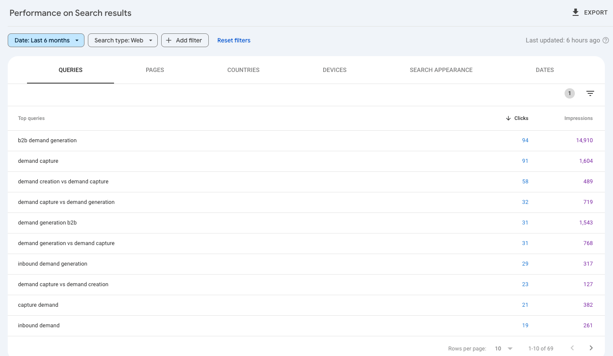The image size is (613, 356).
Task: Switch to the Pages tab
Action: pyautogui.click(x=155, y=70)
